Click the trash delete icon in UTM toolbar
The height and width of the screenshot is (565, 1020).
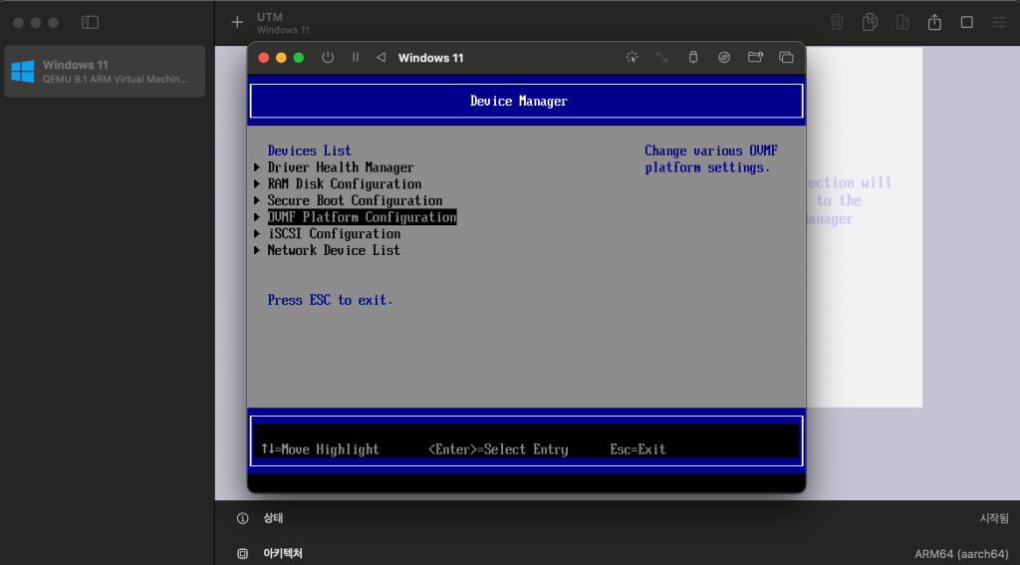837,22
